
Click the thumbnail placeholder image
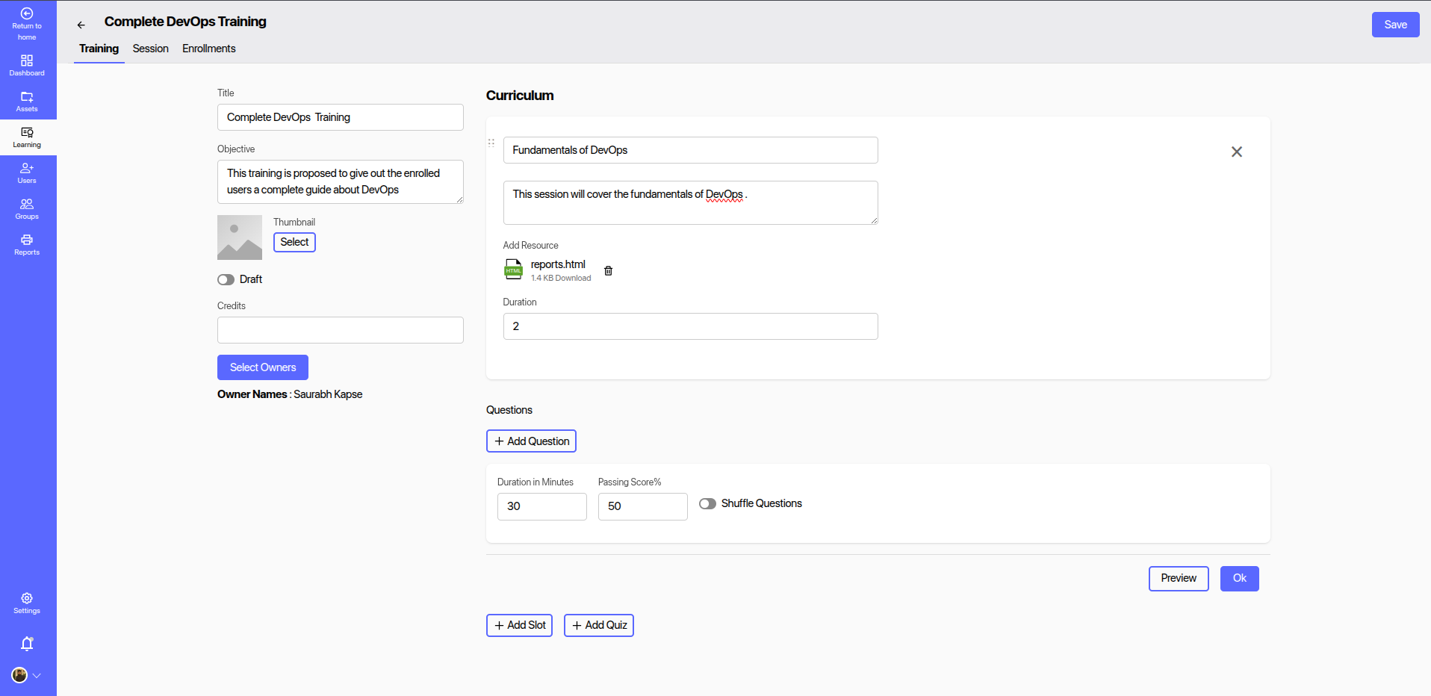[240, 237]
